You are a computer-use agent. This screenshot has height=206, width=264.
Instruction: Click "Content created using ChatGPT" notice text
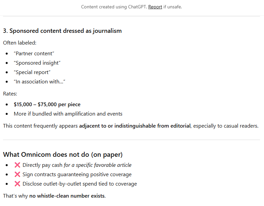pos(114,7)
